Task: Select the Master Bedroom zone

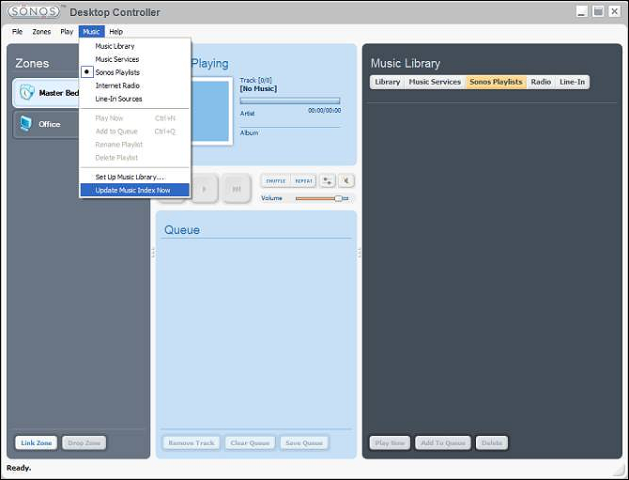Action: coord(46,93)
